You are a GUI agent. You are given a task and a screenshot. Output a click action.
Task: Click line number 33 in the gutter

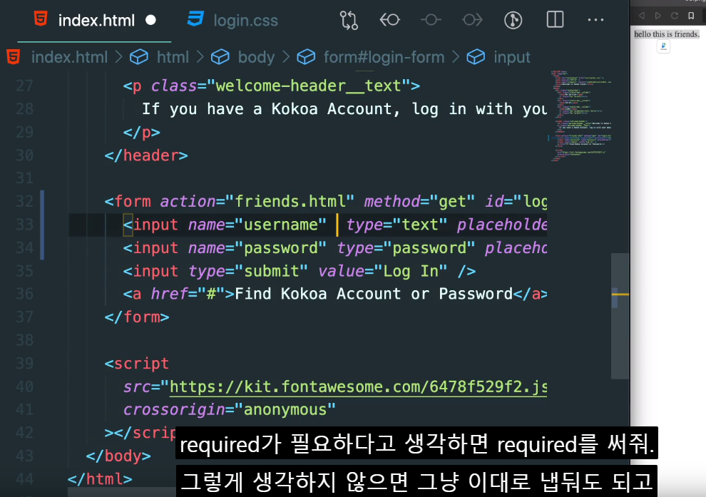tap(24, 225)
